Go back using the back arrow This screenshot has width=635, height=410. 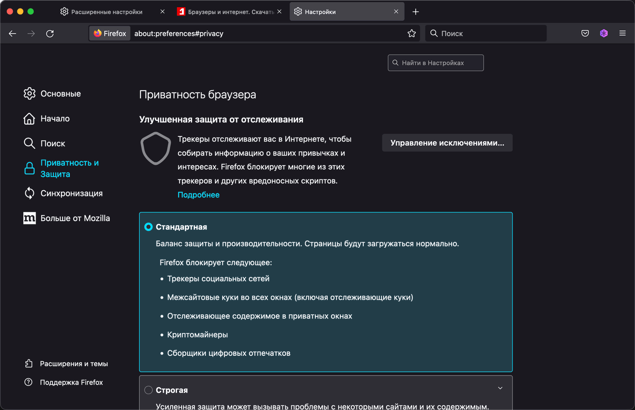tap(13, 33)
